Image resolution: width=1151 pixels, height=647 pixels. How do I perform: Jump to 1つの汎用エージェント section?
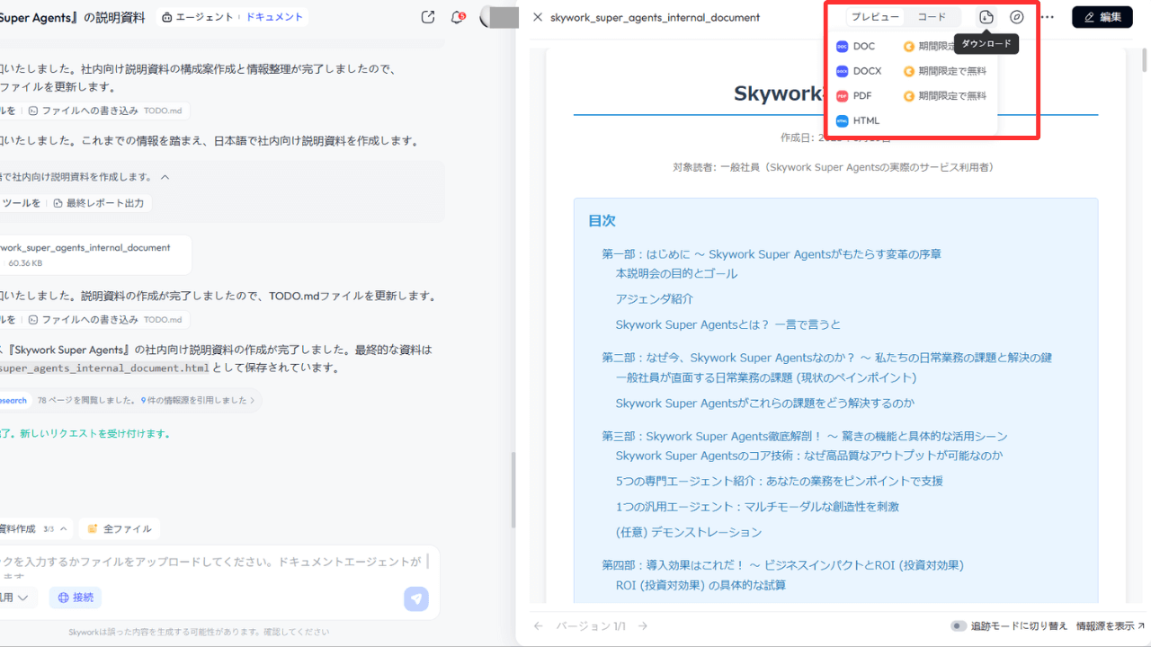(x=757, y=507)
